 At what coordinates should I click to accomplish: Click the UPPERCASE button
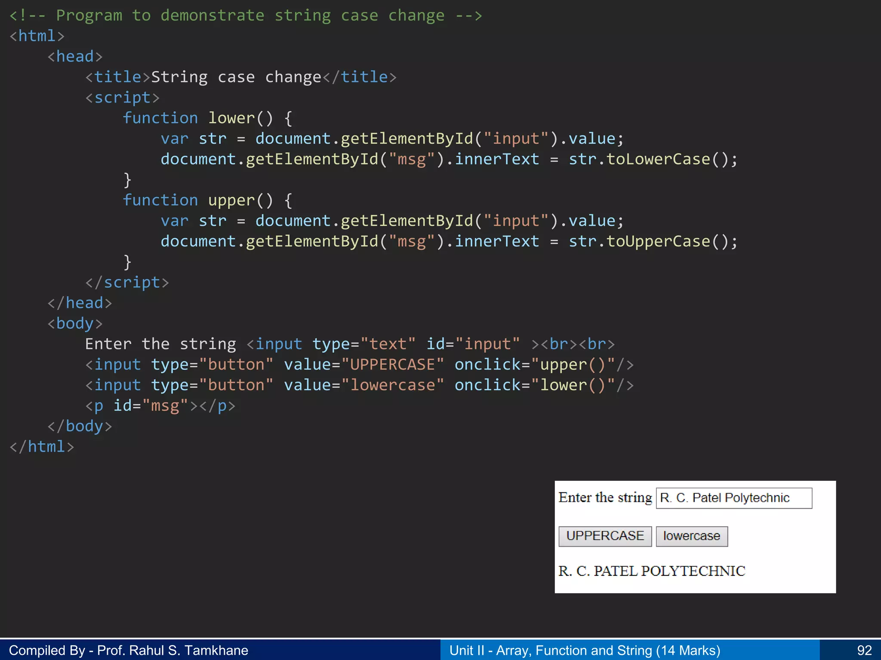(x=605, y=536)
